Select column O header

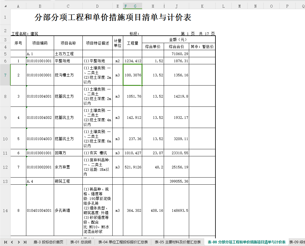(x=271, y=6)
